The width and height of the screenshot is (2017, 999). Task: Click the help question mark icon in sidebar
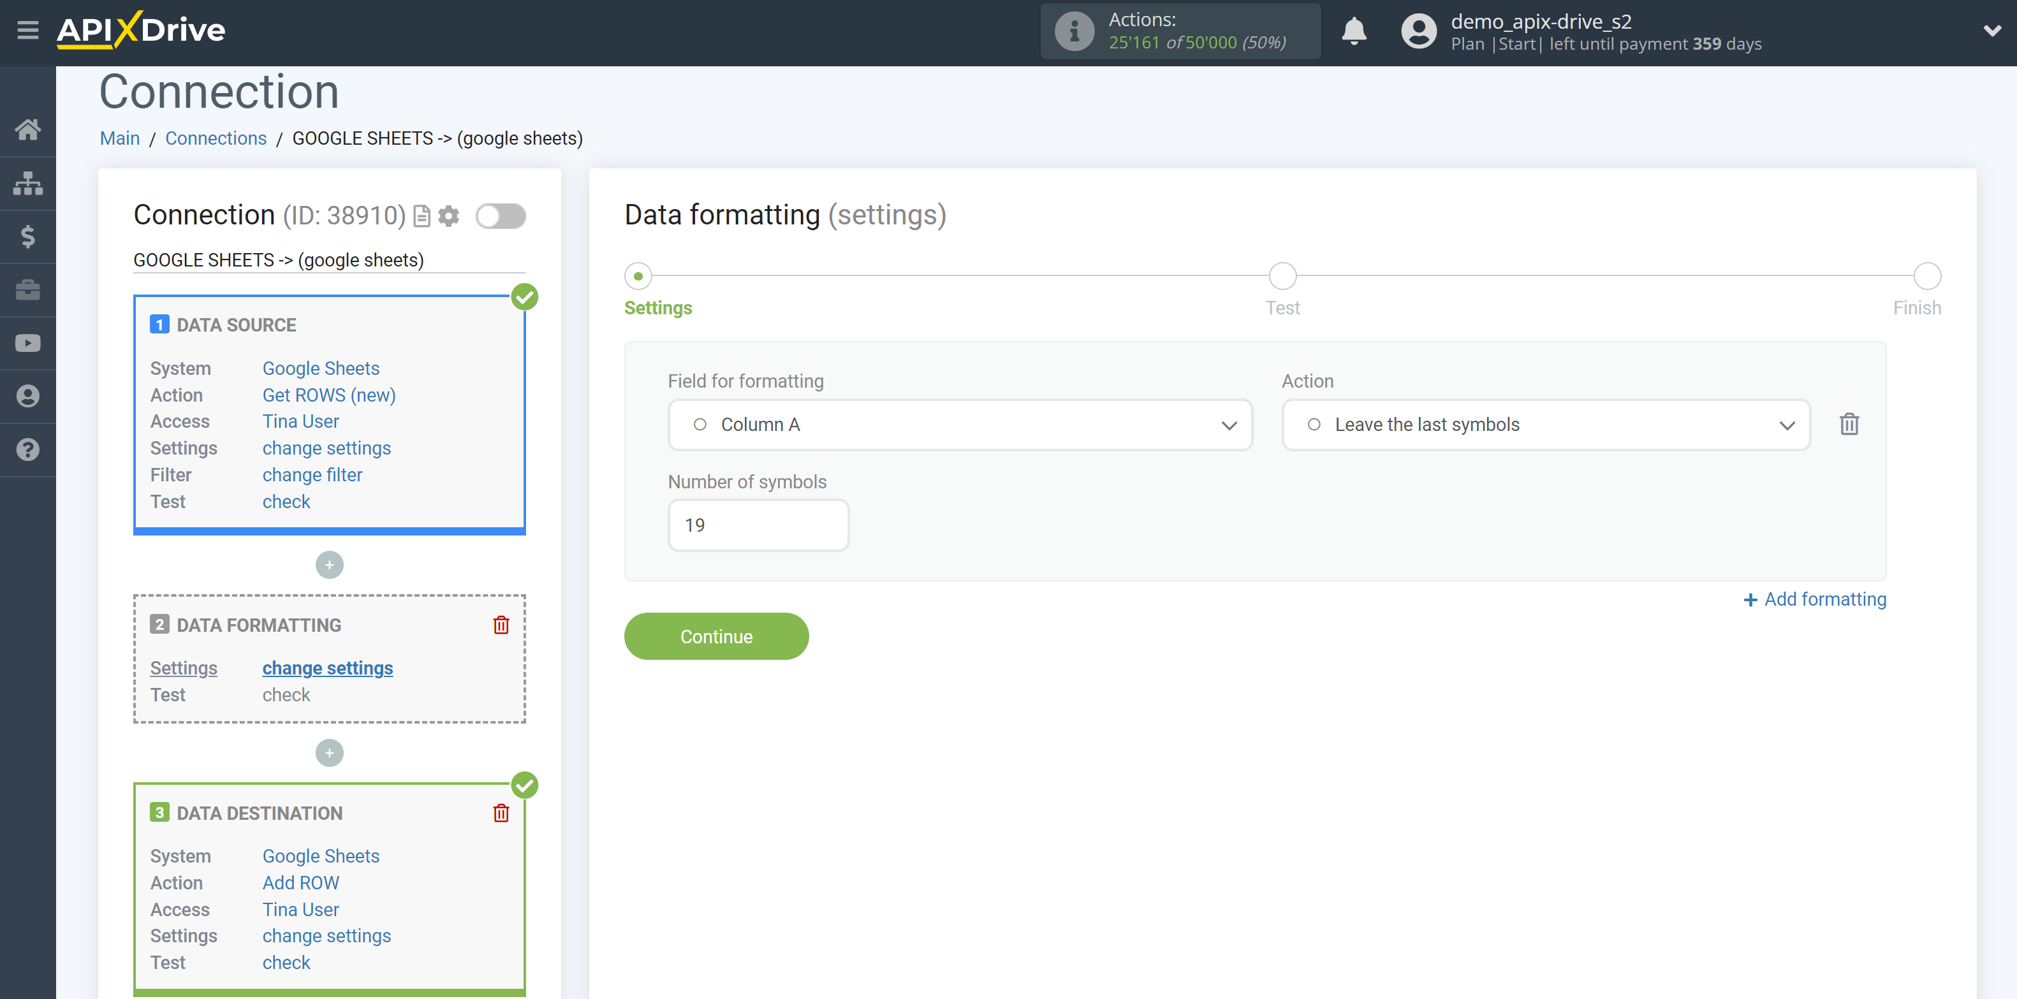pyautogui.click(x=27, y=449)
